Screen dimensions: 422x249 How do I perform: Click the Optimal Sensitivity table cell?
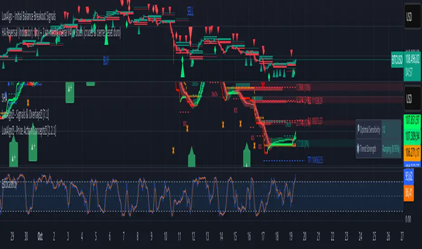click(369, 129)
